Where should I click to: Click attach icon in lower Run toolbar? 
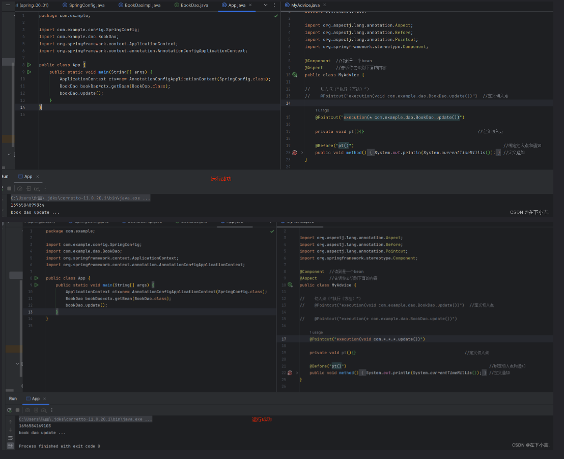pyautogui.click(x=36, y=410)
